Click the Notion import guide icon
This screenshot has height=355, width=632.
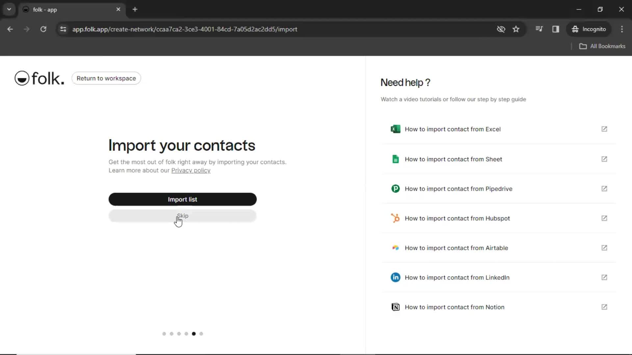click(x=395, y=307)
